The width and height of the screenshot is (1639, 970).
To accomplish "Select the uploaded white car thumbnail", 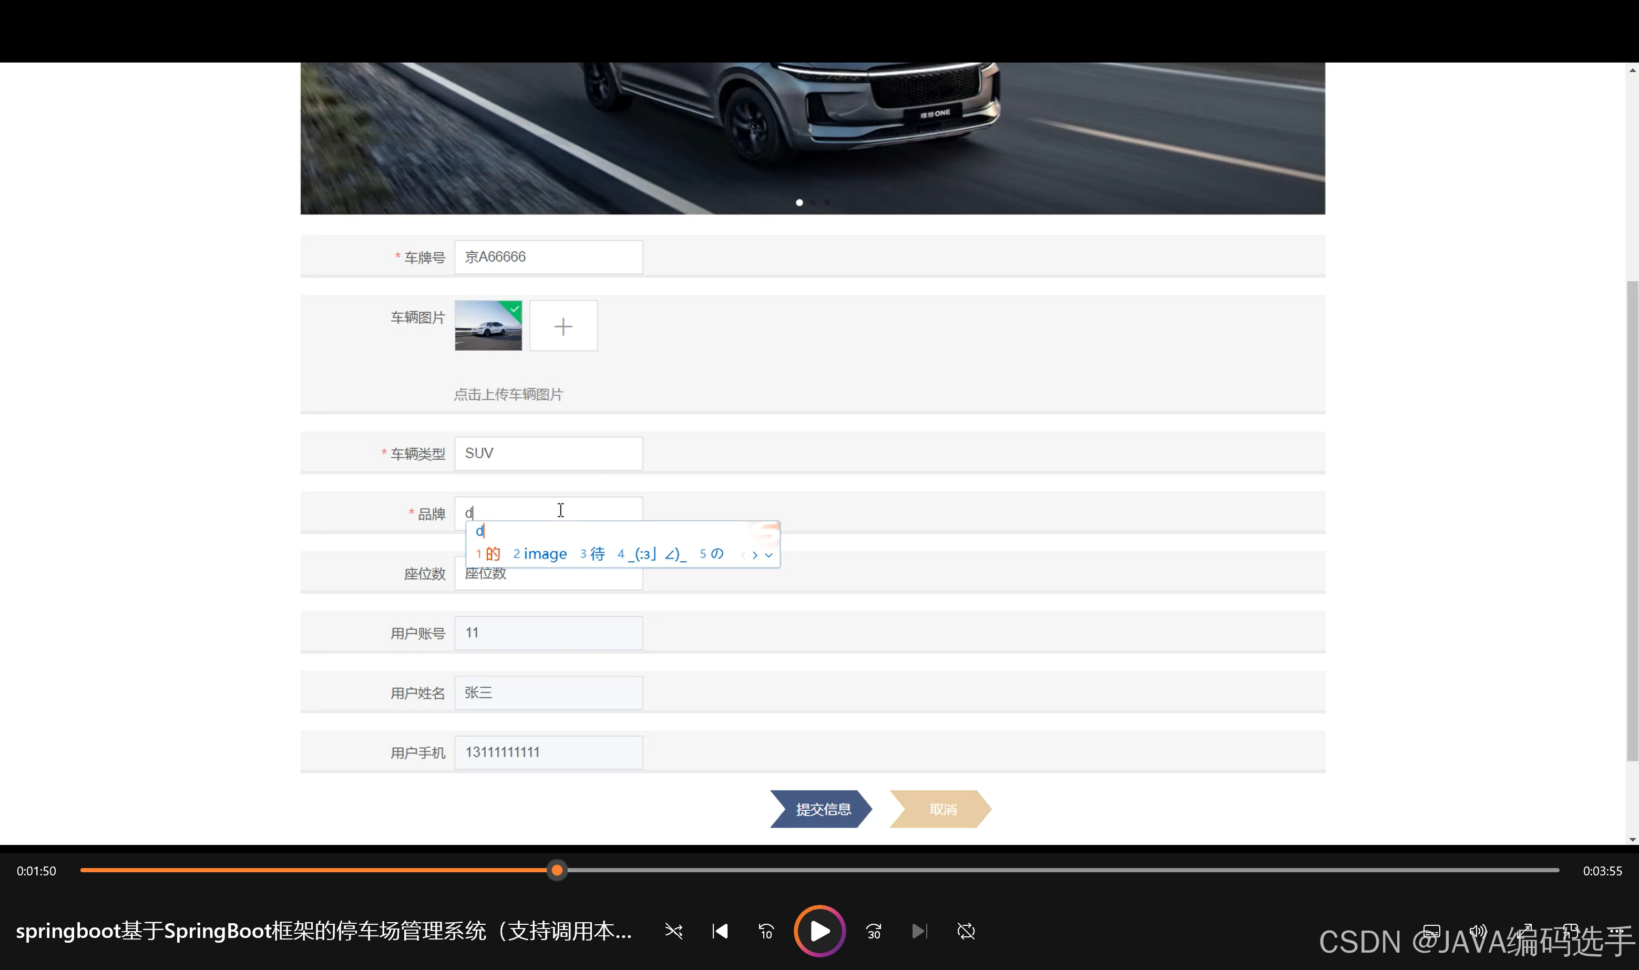I will [488, 325].
